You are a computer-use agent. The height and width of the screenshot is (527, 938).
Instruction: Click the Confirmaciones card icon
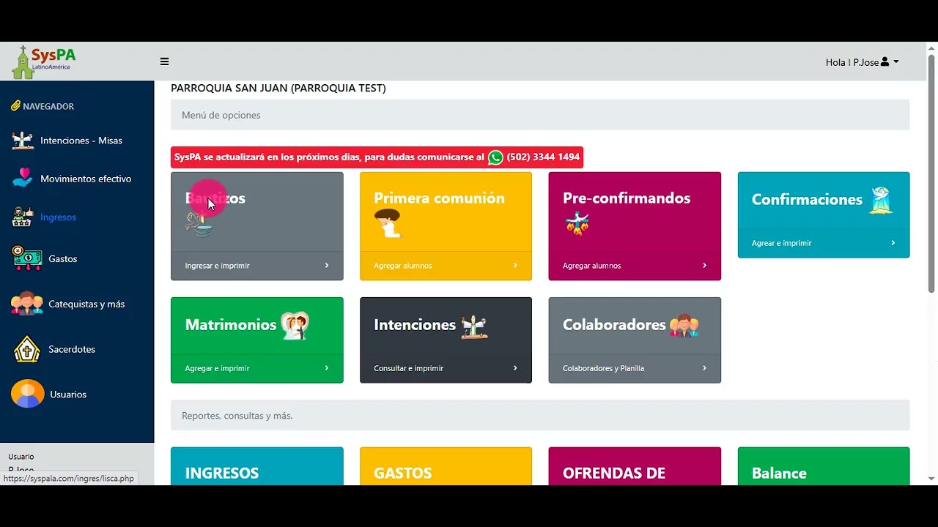tap(880, 199)
